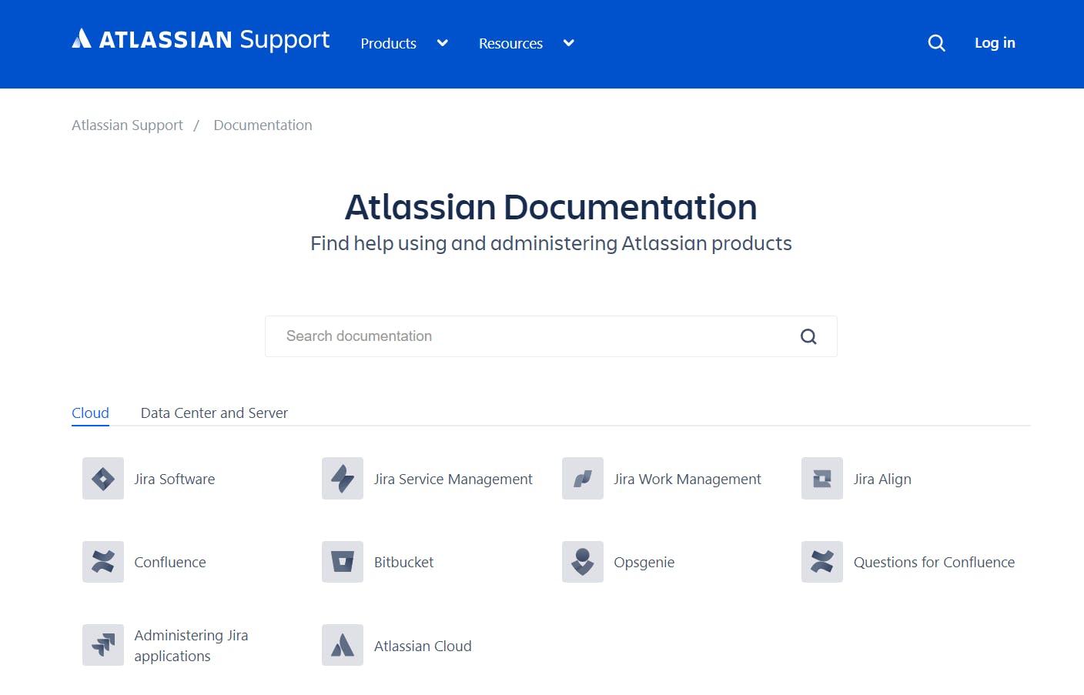Open Bitbucket documentation link

coord(403,562)
